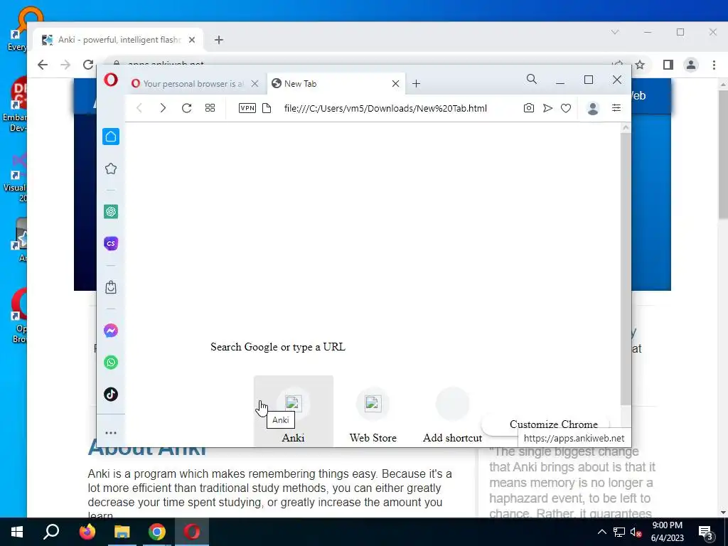This screenshot has height=546, width=728.
Task: Open Chrome three-dot menu
Action: tap(714, 65)
